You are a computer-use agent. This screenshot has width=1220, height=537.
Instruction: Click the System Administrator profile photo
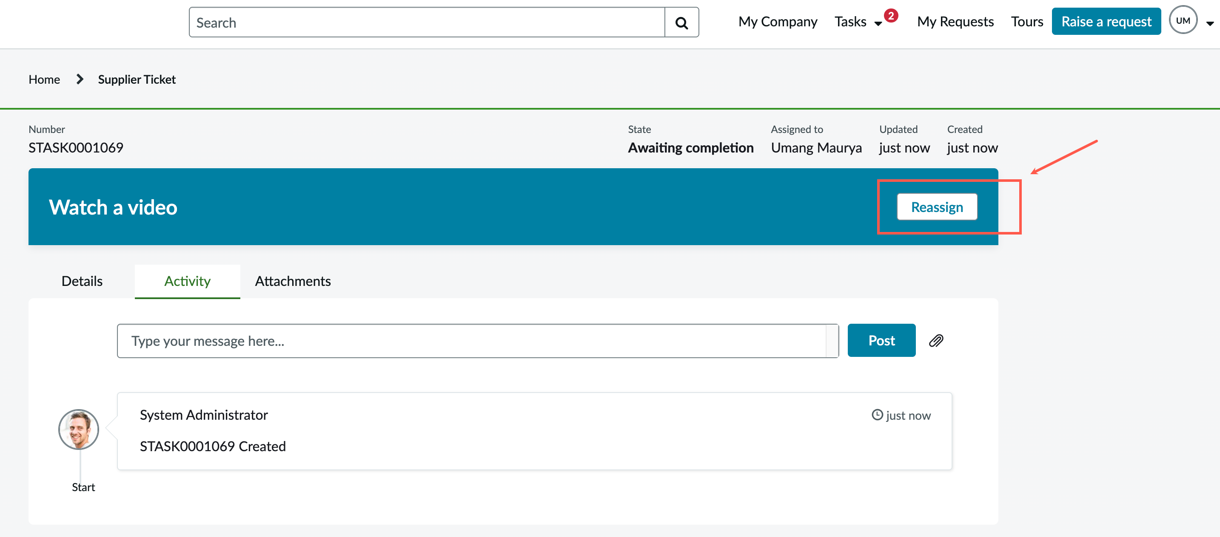pos(79,429)
